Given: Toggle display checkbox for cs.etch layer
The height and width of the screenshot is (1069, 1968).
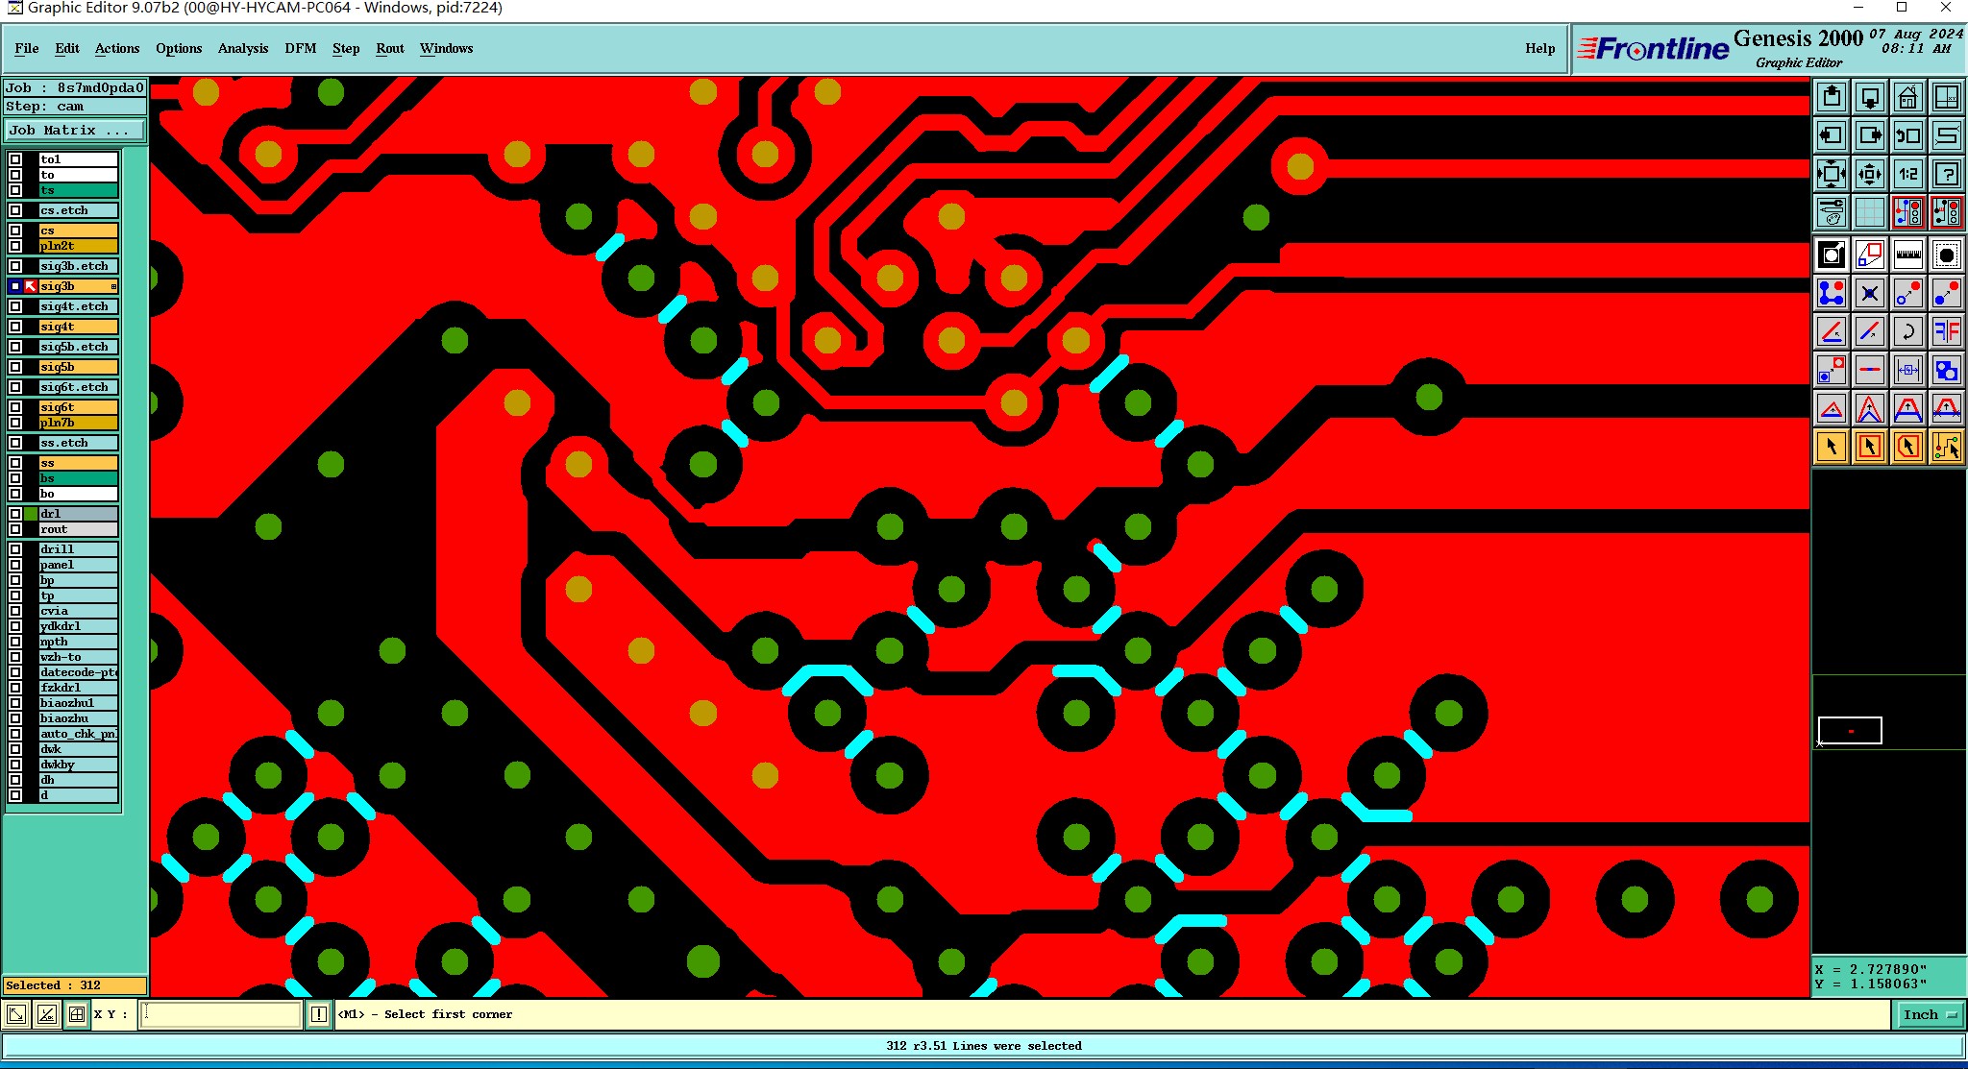Looking at the screenshot, I should pyautogui.click(x=15, y=210).
